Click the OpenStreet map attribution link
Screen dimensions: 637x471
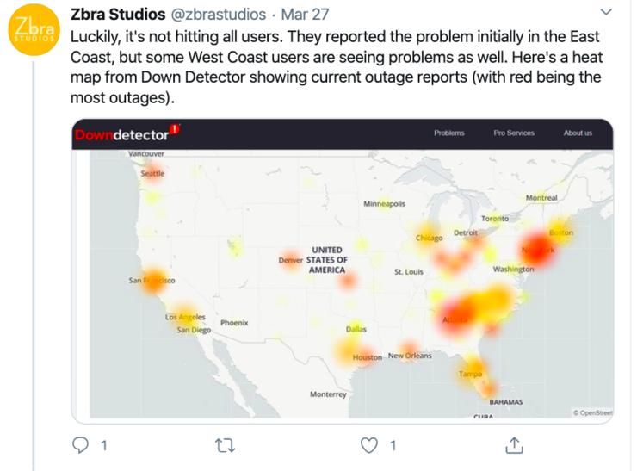593,412
